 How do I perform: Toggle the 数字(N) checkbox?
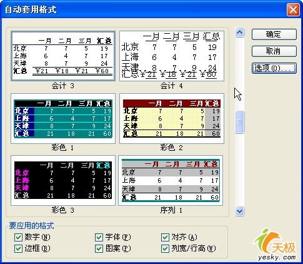18,237
